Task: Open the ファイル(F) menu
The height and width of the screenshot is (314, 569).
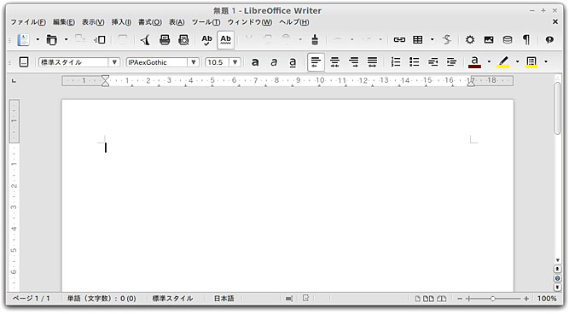Action: coord(28,22)
